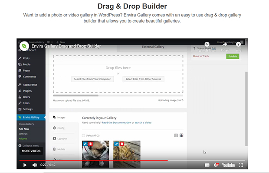The image size is (269, 173).
Task: Click Select Files from Other Sources
Action: point(144,79)
